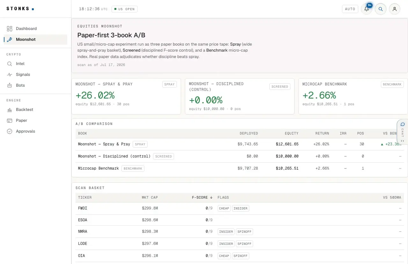Click BENCHMARK badge on the microcap card
Screen dimensions: 408x264
coord(392,84)
